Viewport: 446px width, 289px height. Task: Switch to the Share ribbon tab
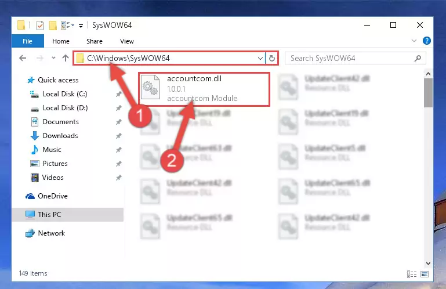point(95,41)
